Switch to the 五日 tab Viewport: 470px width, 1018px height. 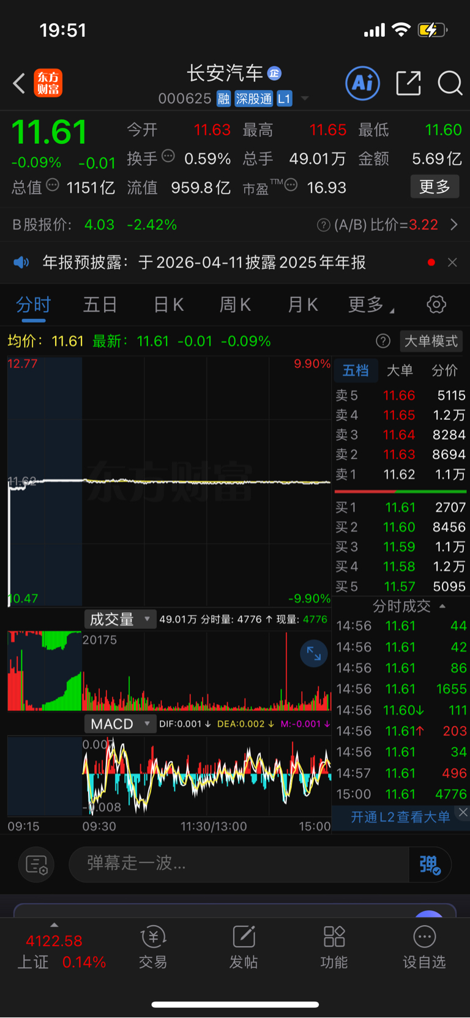coord(100,304)
